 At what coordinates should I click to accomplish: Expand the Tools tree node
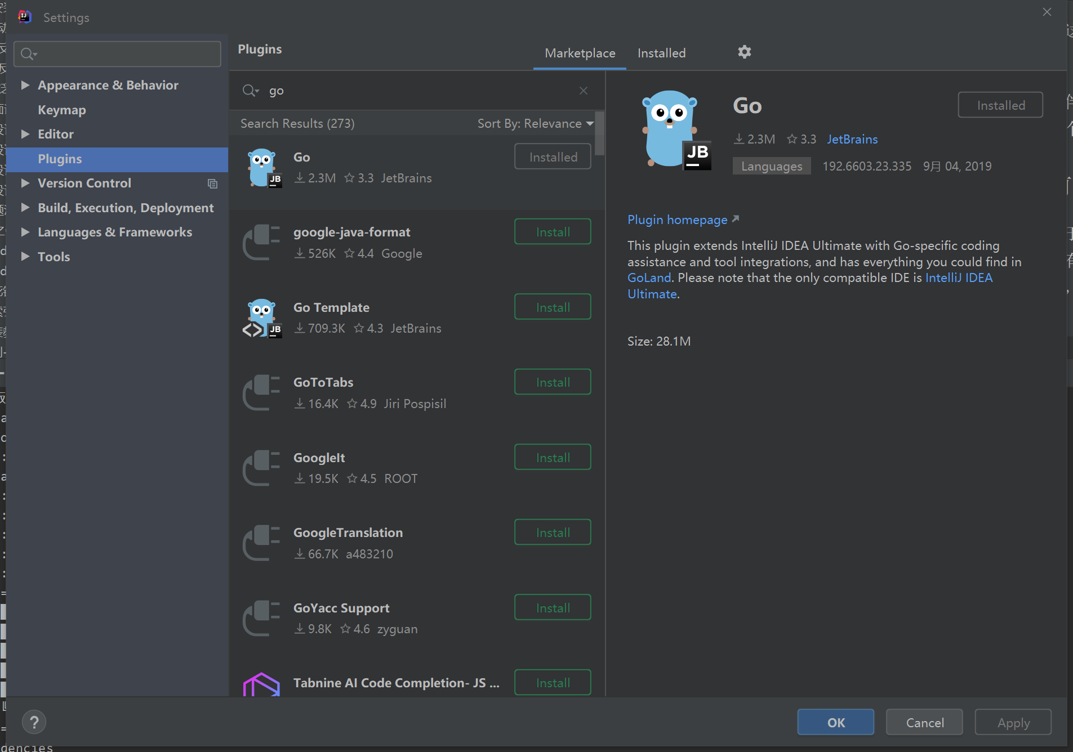pyautogui.click(x=25, y=257)
